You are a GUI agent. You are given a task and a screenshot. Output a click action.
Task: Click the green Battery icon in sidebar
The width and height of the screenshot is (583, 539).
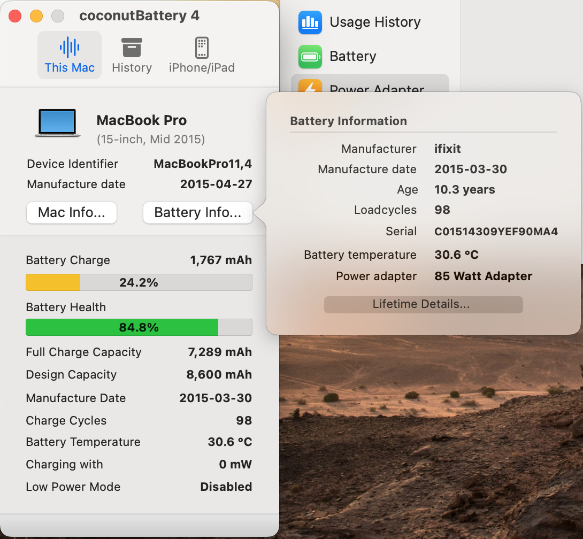[x=310, y=57]
